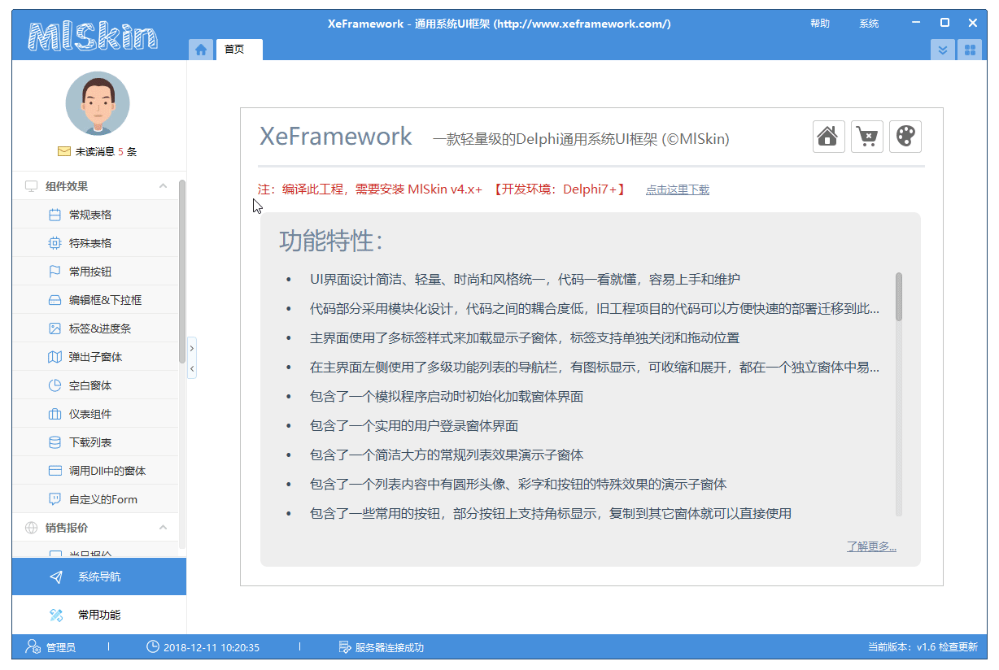Click the bullet about 简洁大方的常规列表效果
This screenshot has height=670, width=999.
pyautogui.click(x=447, y=455)
